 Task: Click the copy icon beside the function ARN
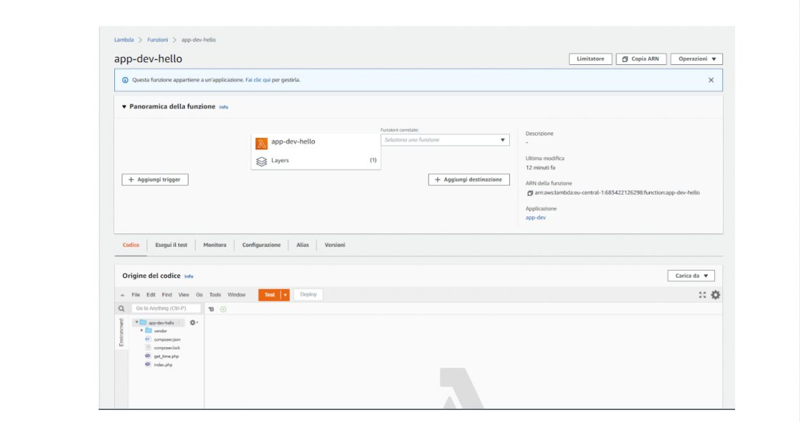click(x=529, y=193)
